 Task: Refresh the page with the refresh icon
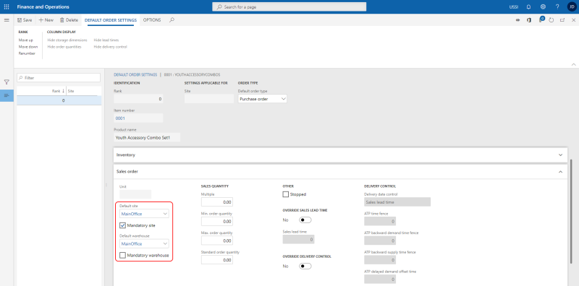tap(551, 20)
